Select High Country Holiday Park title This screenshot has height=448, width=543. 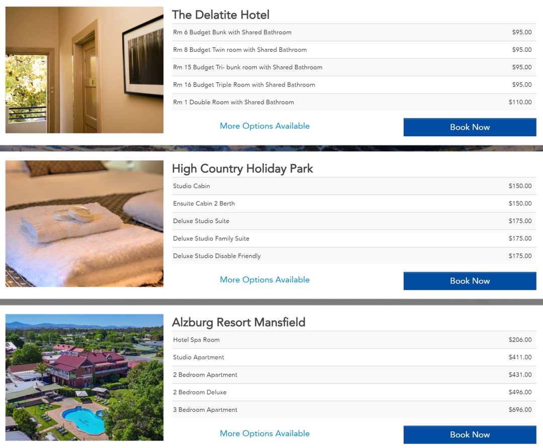point(242,169)
